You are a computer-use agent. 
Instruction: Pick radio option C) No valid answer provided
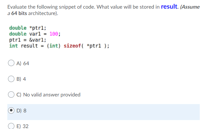pyautogui.click(x=11, y=95)
